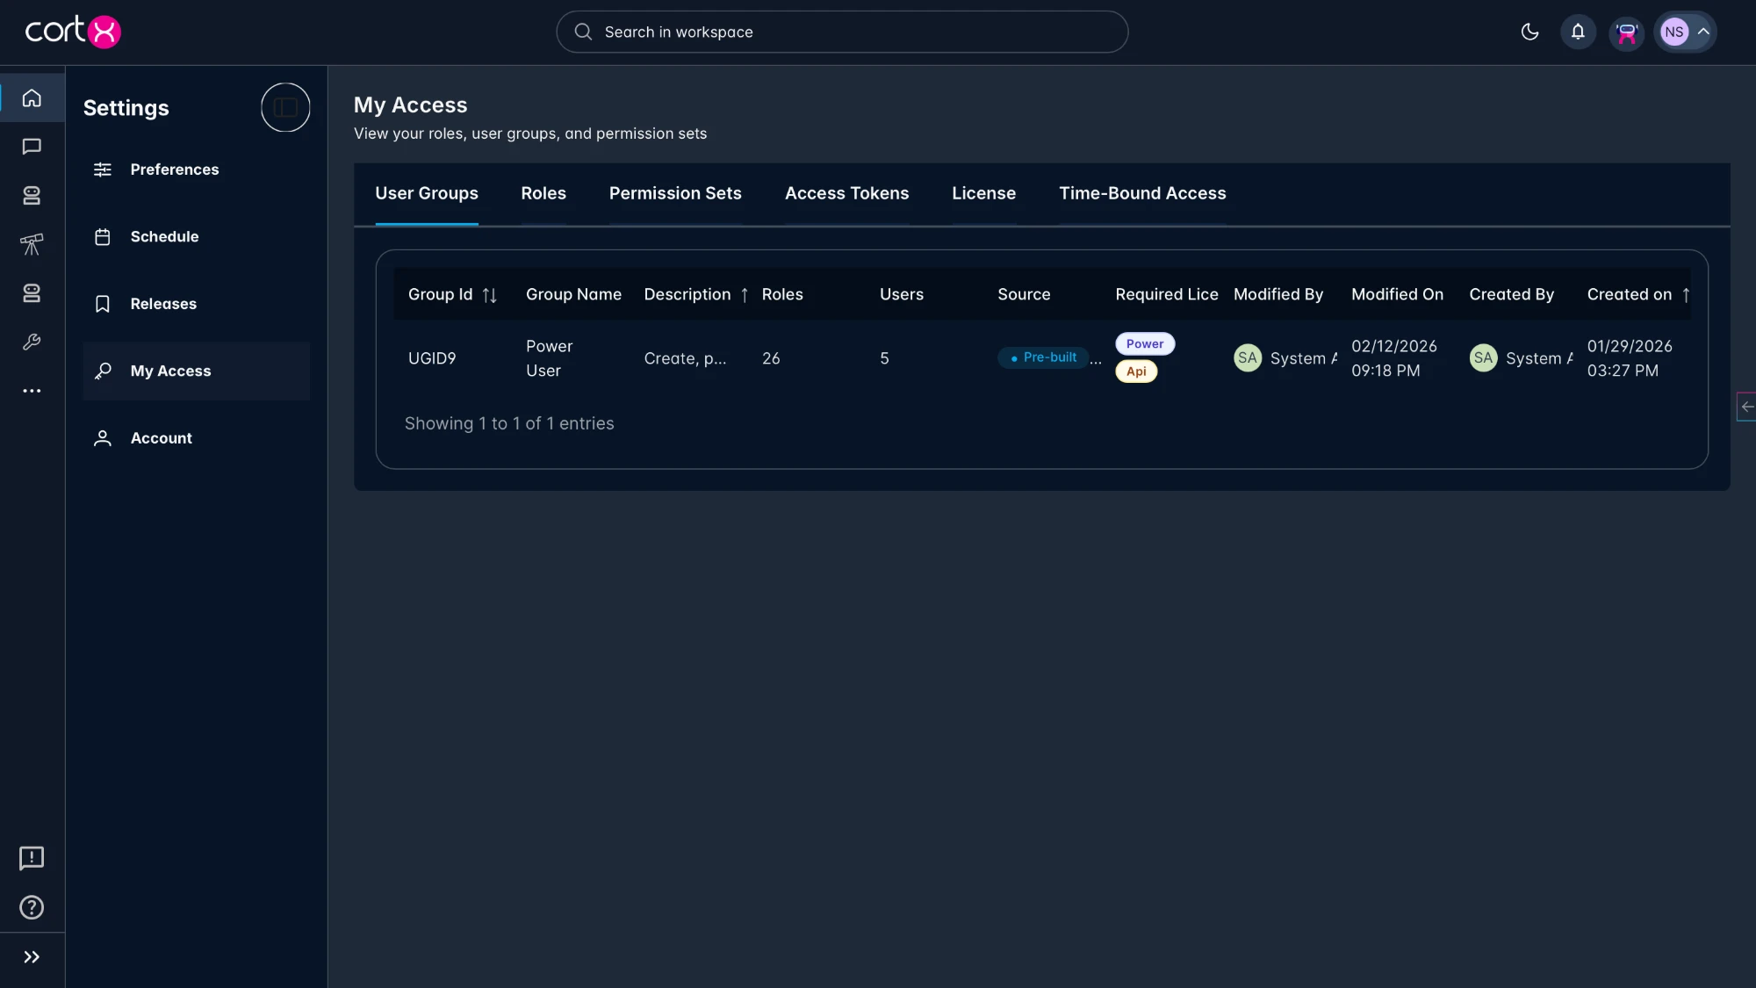Click the search magnifier icon
This screenshot has height=988, width=1756.
click(x=583, y=32)
